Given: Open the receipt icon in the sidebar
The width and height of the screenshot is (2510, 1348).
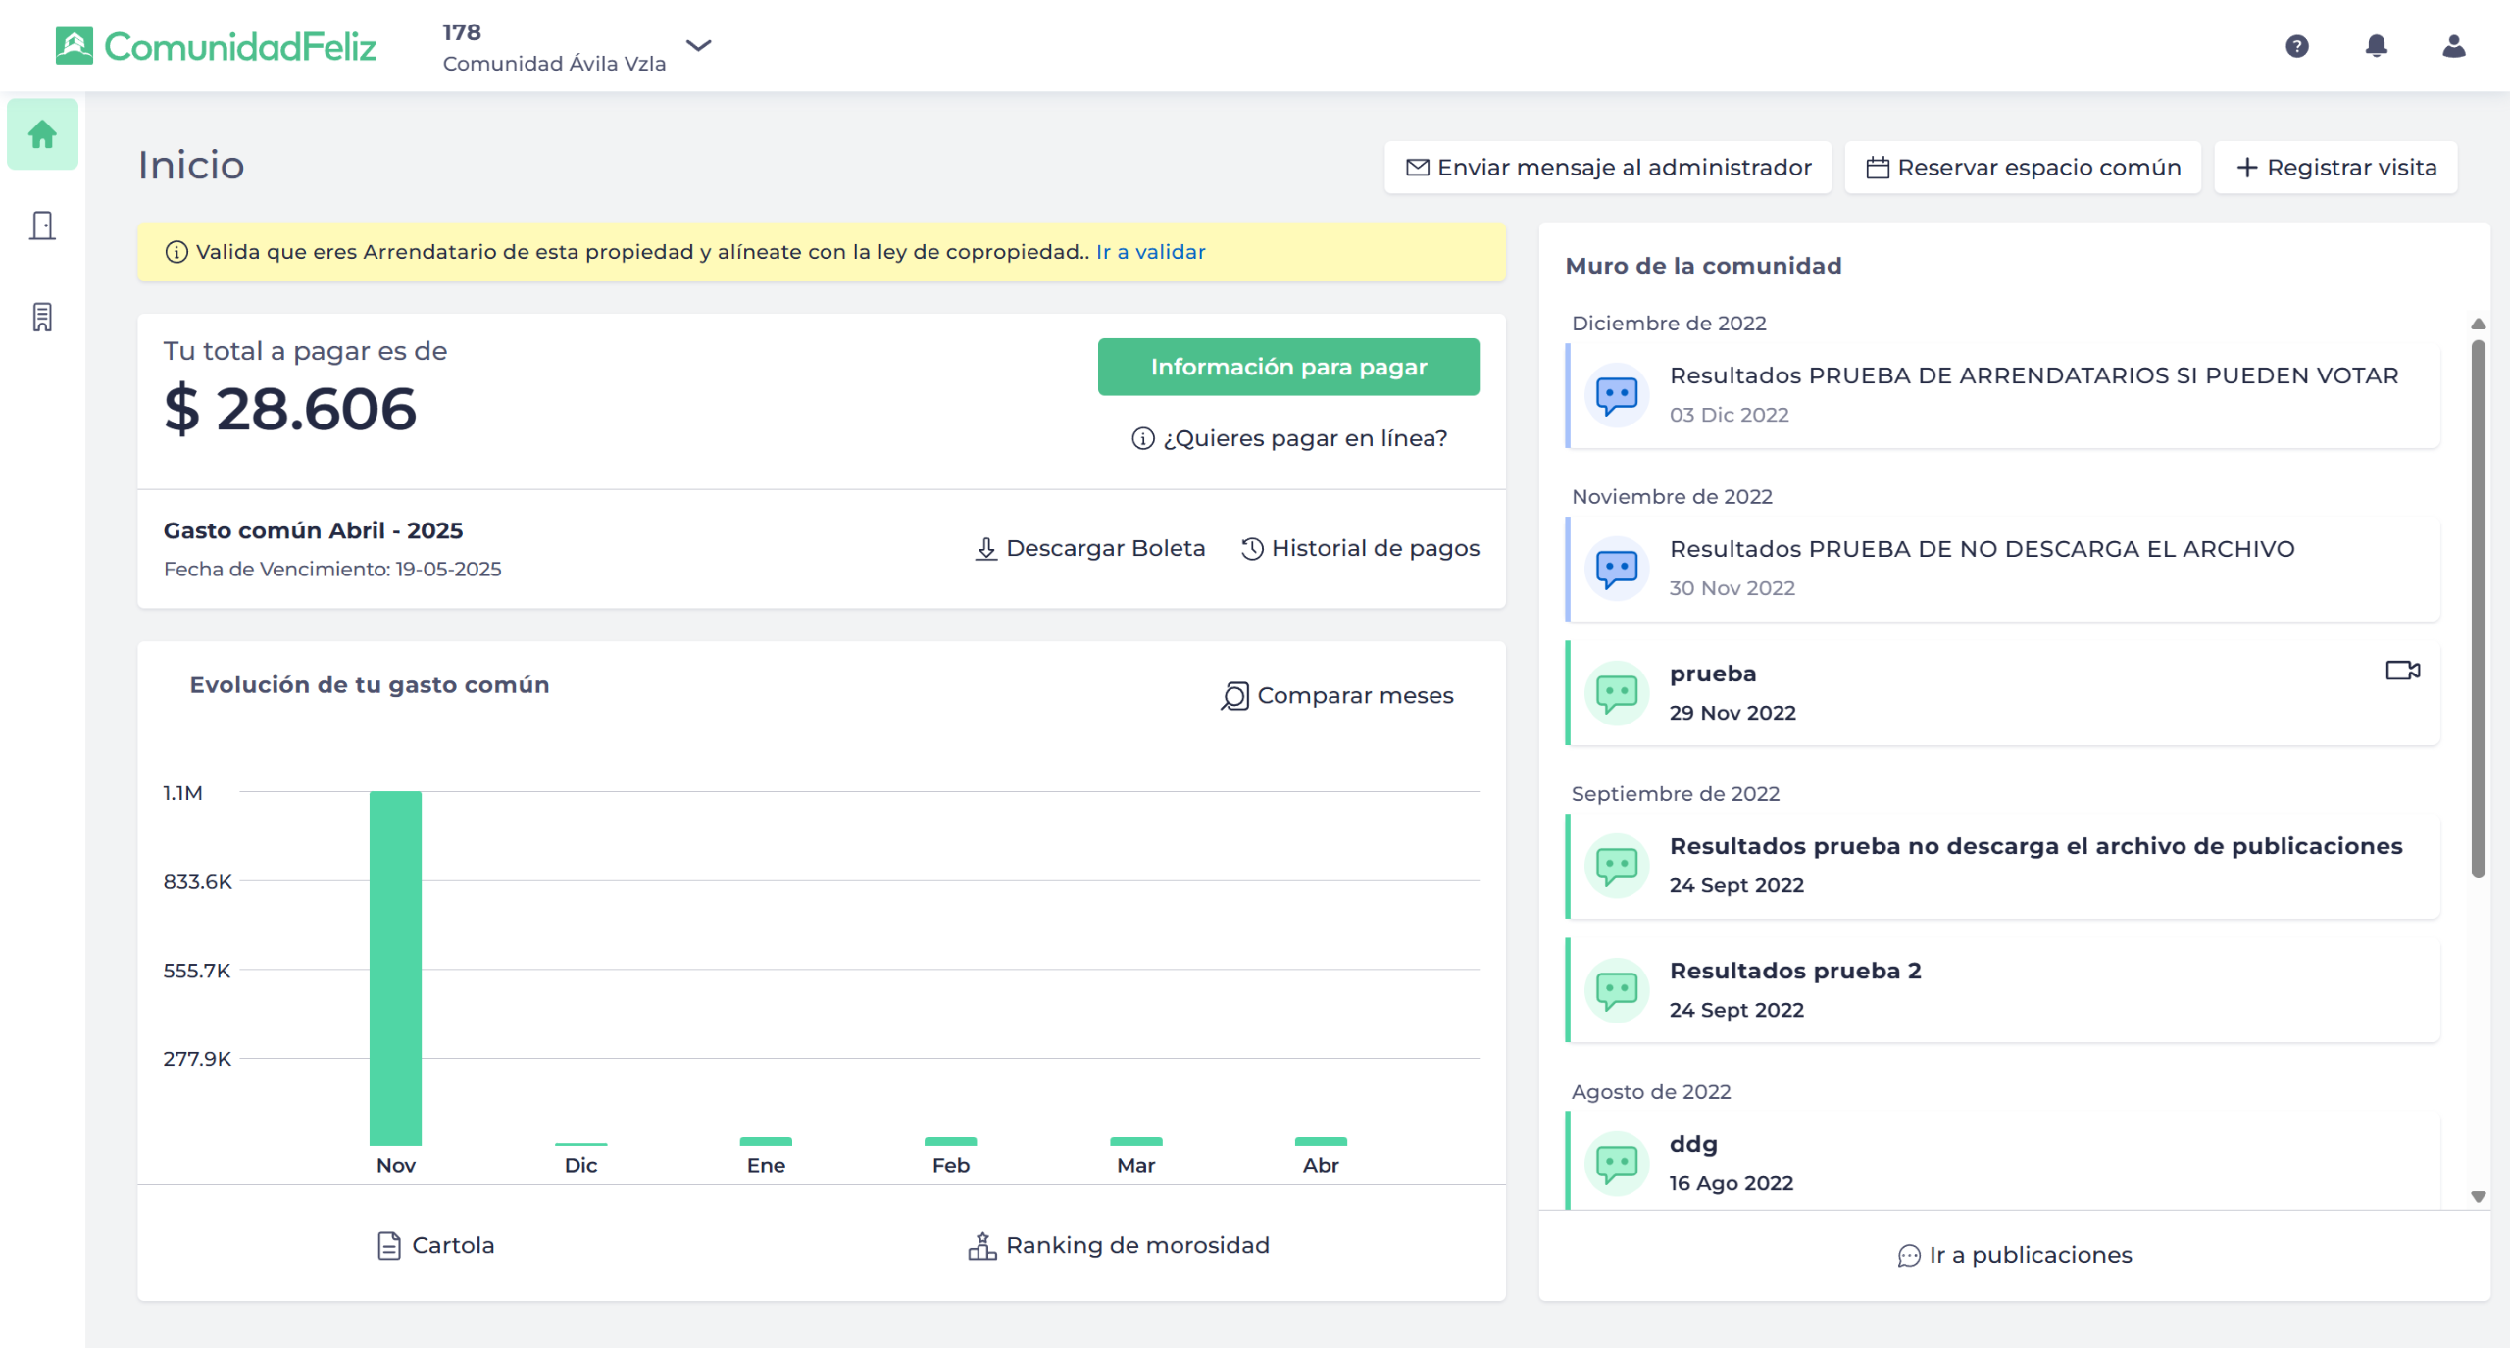Looking at the screenshot, I should click(42, 317).
